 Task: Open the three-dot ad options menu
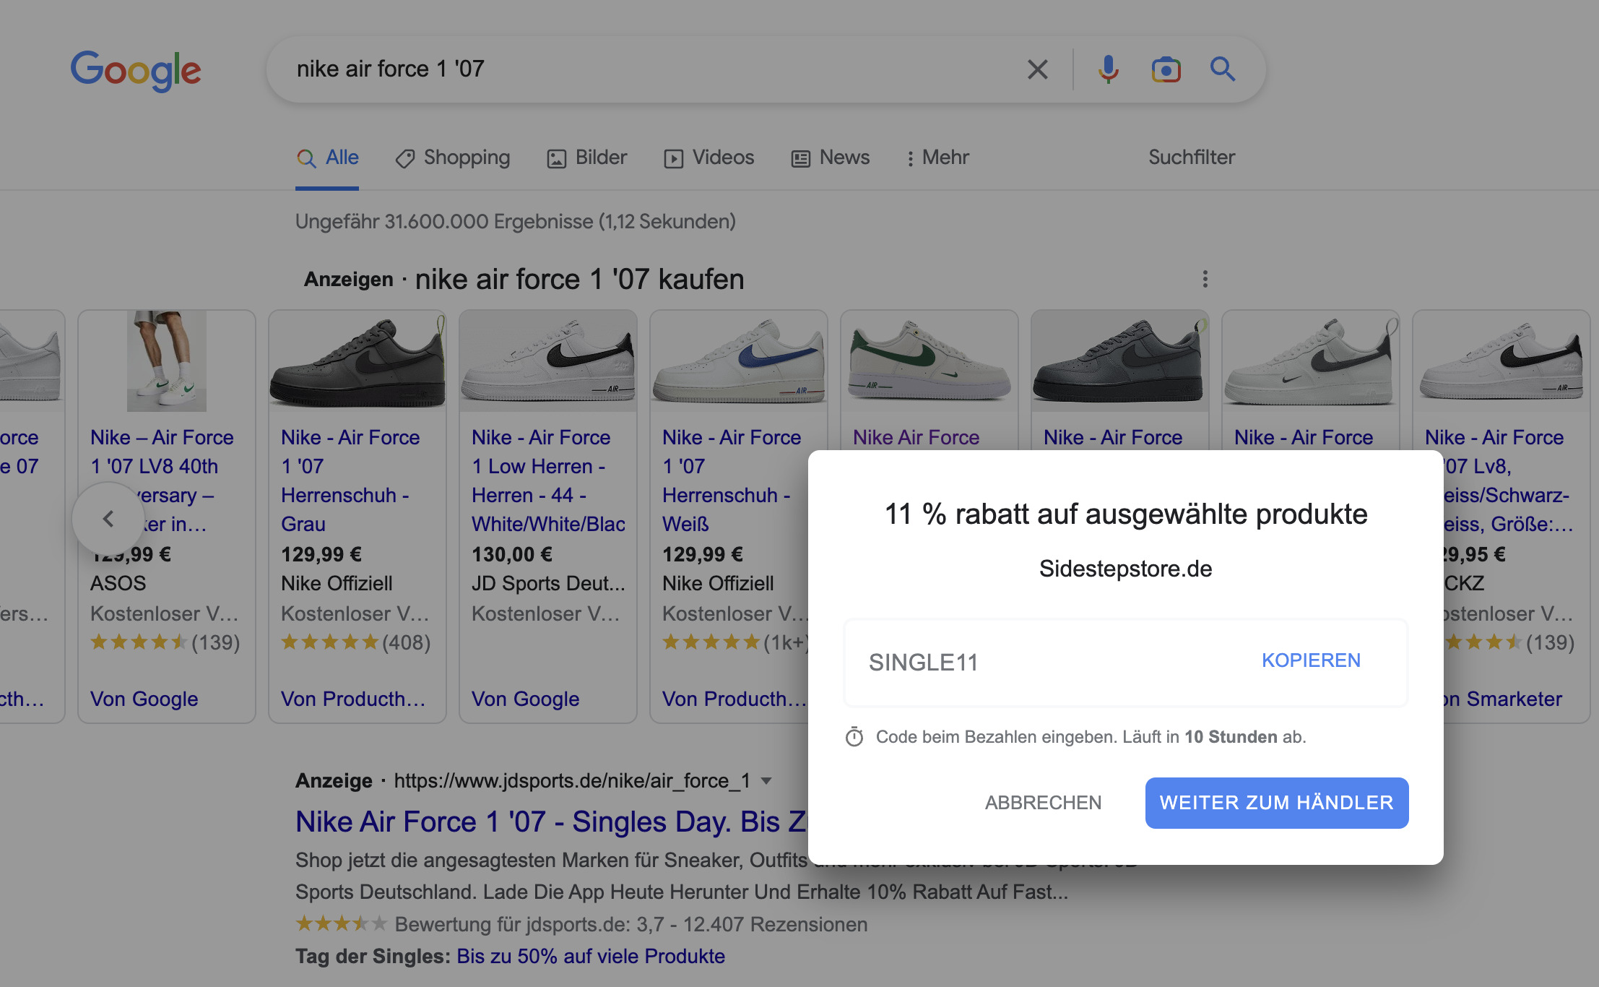1205,279
